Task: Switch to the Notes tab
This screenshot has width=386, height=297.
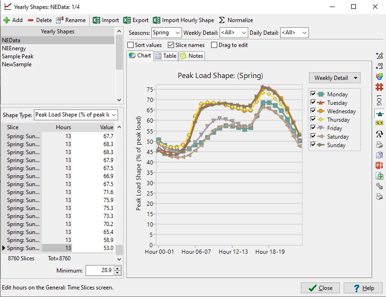Action: (192, 56)
